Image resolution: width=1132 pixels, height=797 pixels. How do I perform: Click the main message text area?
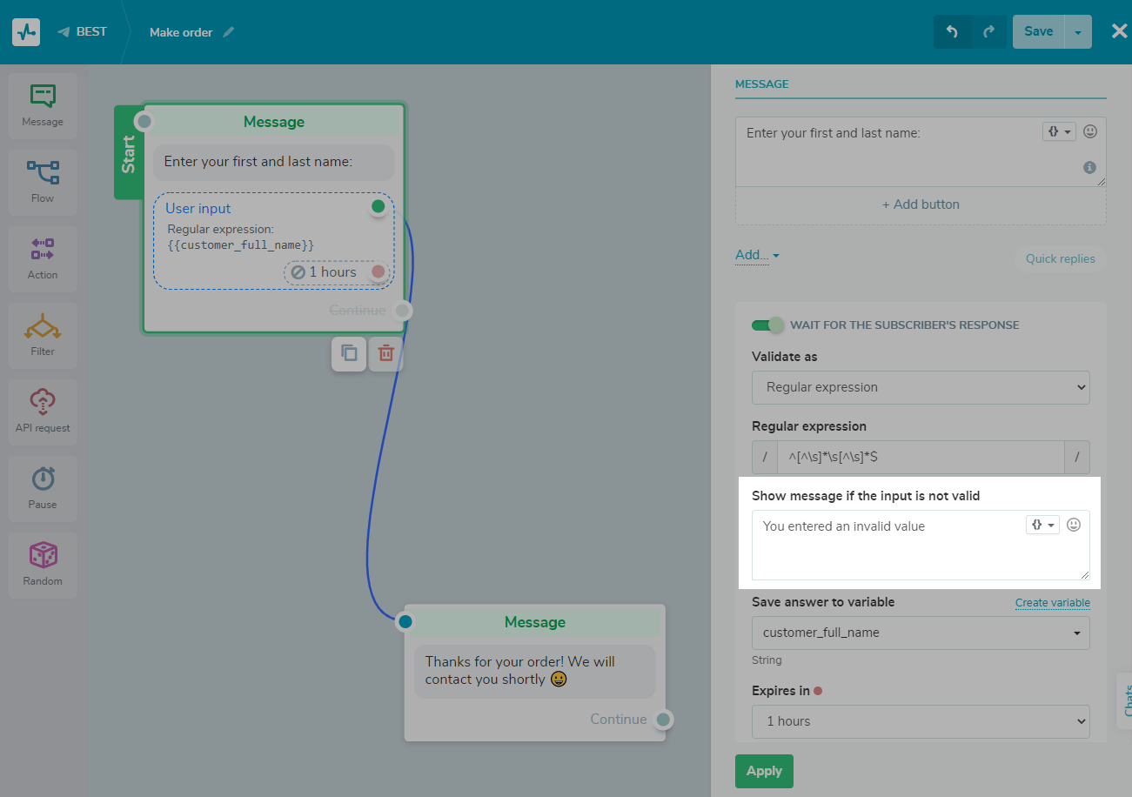coord(921,151)
